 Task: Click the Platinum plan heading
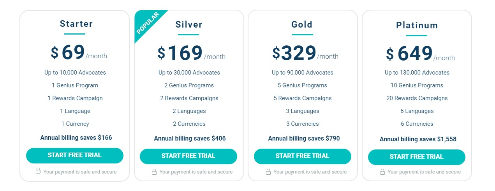coord(417,26)
